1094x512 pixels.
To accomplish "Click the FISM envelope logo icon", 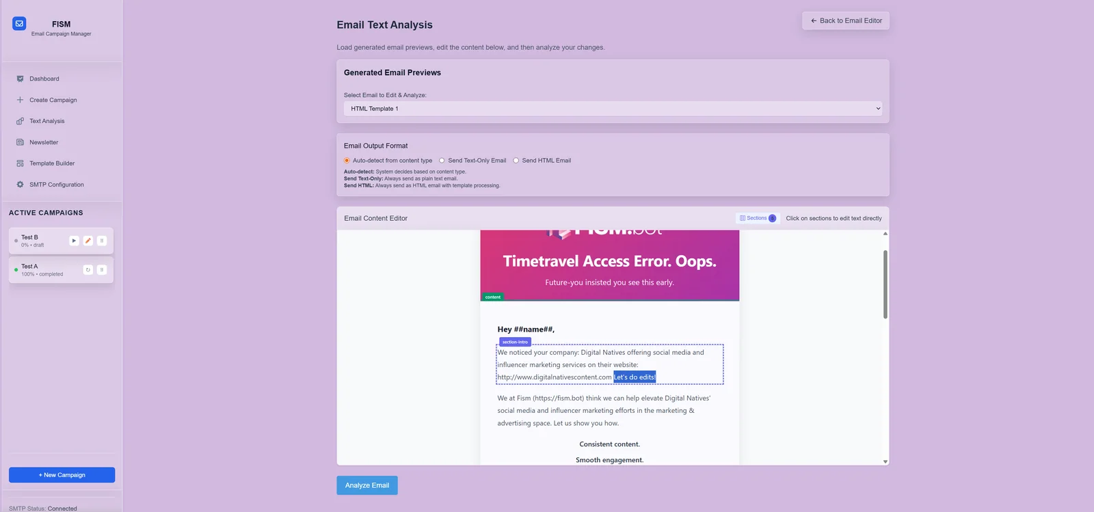I will click(19, 23).
